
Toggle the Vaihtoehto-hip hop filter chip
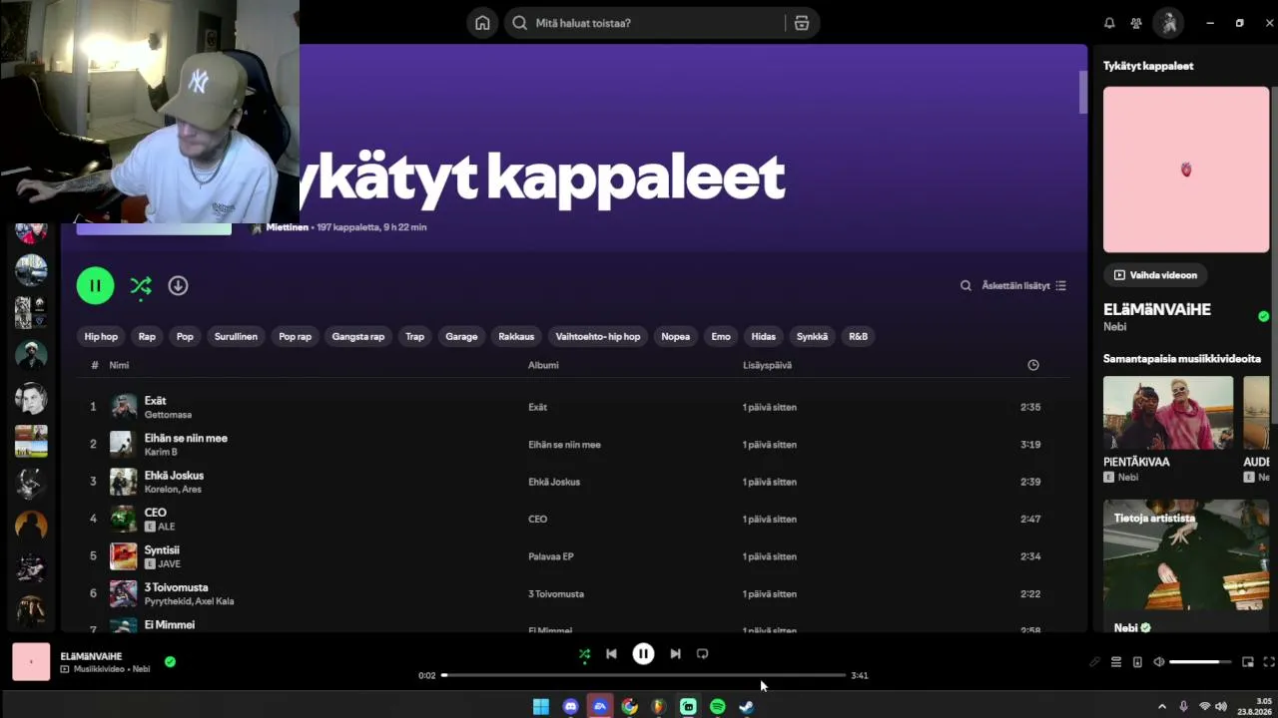[598, 337]
